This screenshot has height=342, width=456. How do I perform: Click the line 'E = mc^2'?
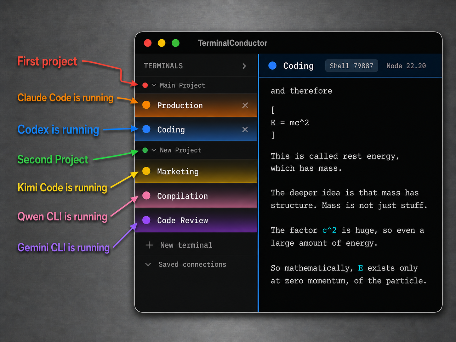point(290,123)
